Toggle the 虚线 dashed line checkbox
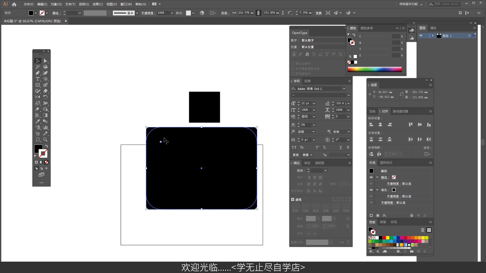 tap(293, 200)
